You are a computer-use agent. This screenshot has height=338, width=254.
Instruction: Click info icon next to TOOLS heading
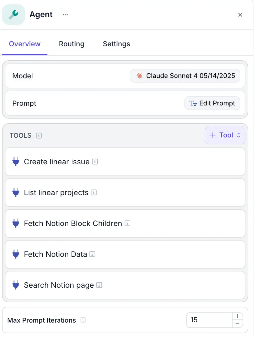[x=39, y=135]
